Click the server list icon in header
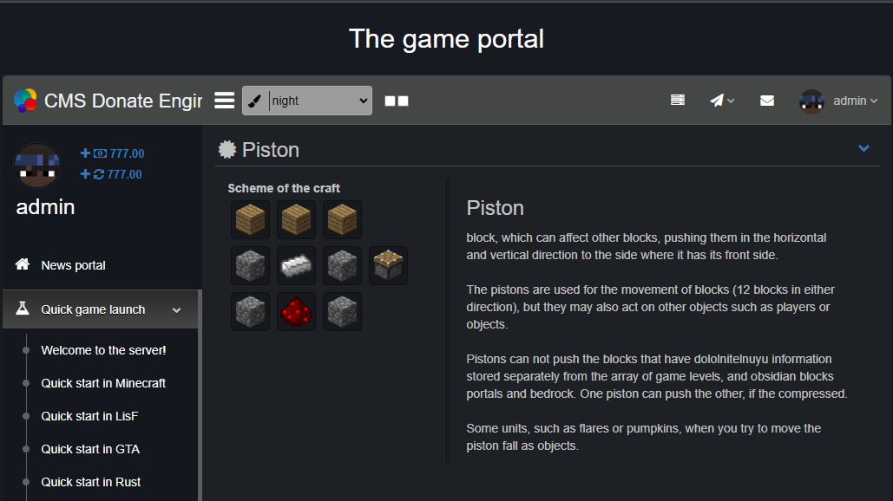 point(678,101)
